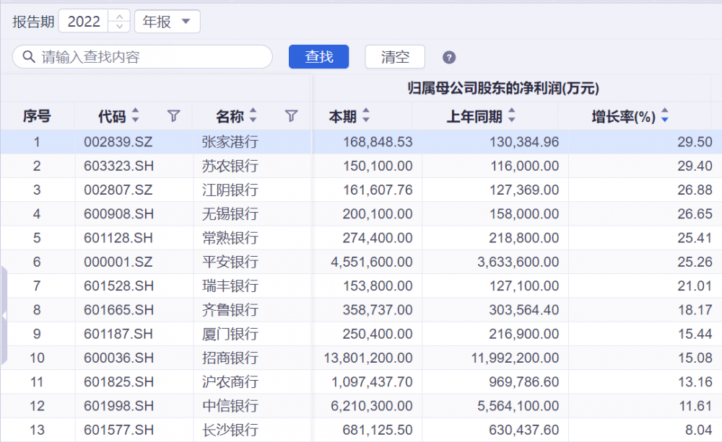Click stock code 601187.SH
Image resolution: width=722 pixels, height=442 pixels.
click(x=118, y=334)
